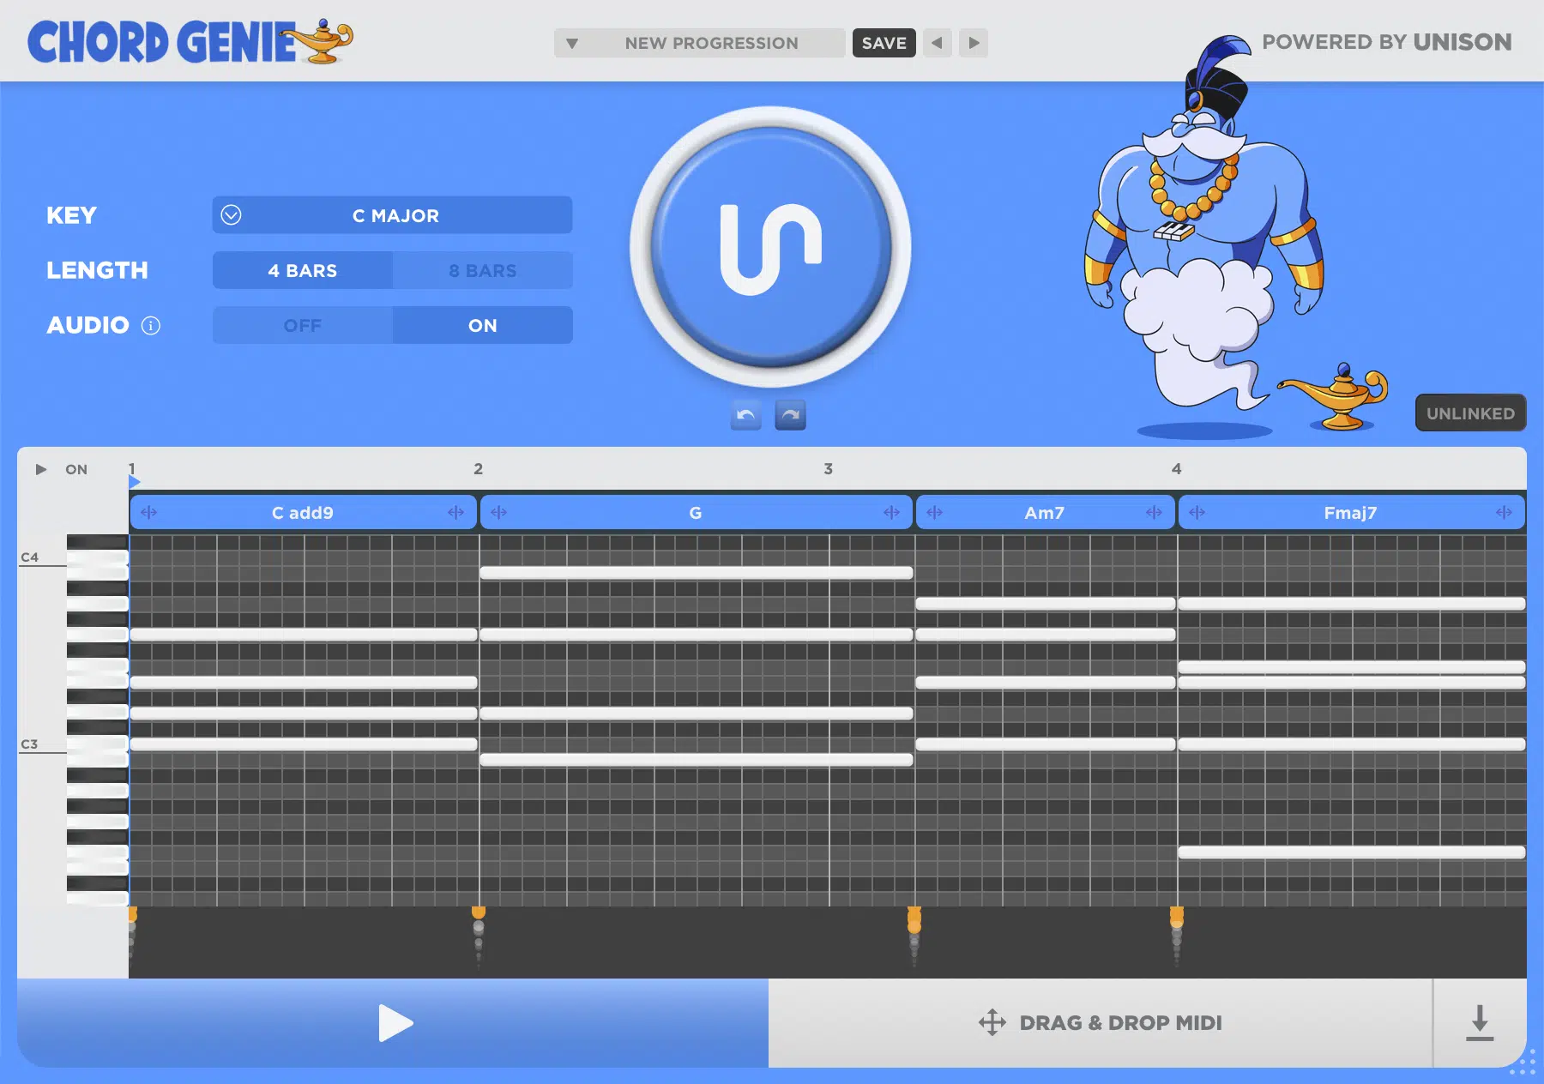Click the large Play button at bottom

pos(393,1023)
